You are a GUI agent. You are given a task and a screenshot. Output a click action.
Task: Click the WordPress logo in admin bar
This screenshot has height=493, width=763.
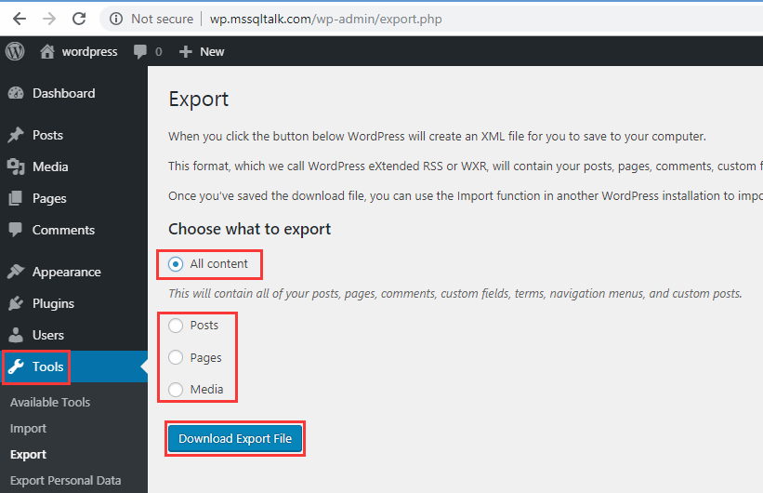coord(15,51)
